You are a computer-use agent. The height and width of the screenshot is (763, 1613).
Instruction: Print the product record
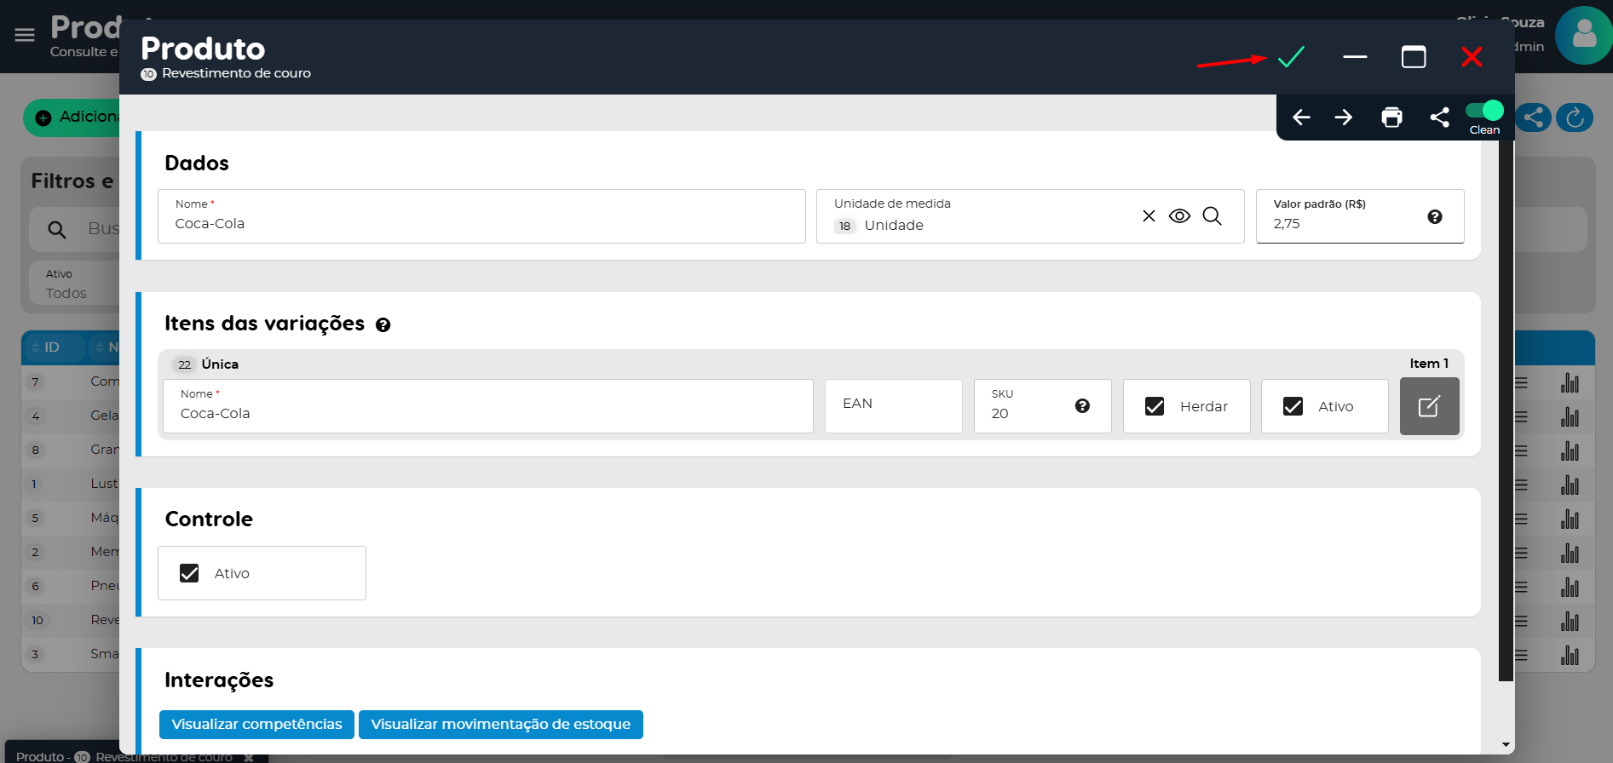point(1391,118)
